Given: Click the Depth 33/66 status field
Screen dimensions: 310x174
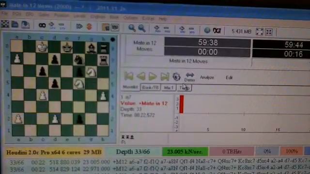Looking at the screenshot, I should coord(133,152).
